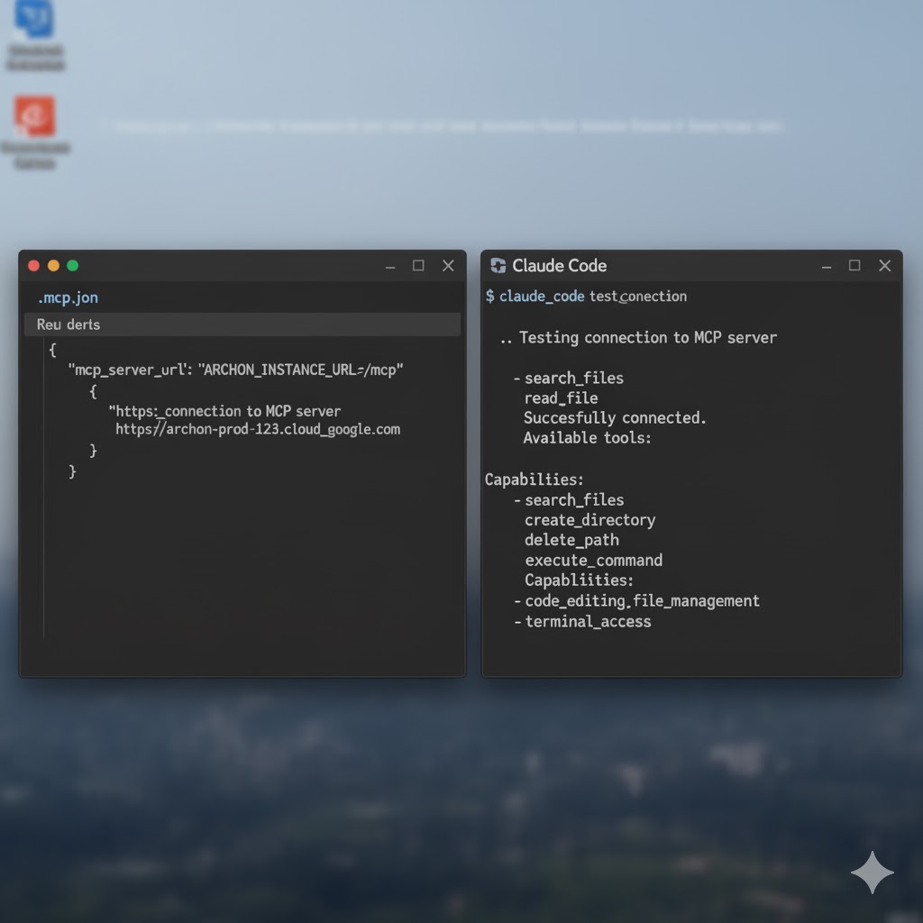Screen dimensions: 923x923
Task: Click the Claude Code logo in title bar
Action: point(498,265)
